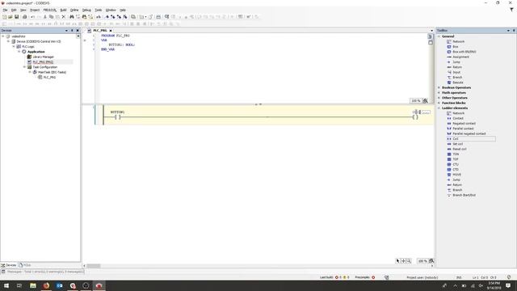Viewport: 517px width, 291px height.
Task: Collapse the Task Configuration node
Action: click(24, 67)
